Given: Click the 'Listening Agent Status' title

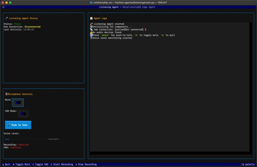Looking at the screenshot, I should [23, 18].
